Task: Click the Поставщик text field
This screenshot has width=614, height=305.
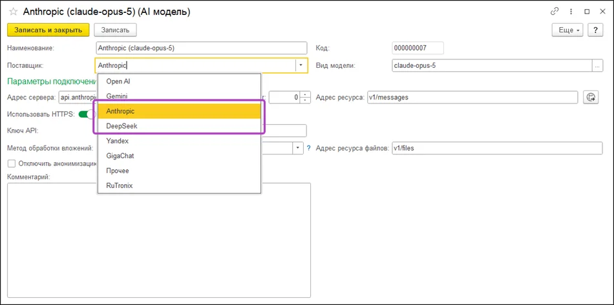Action: [195, 65]
